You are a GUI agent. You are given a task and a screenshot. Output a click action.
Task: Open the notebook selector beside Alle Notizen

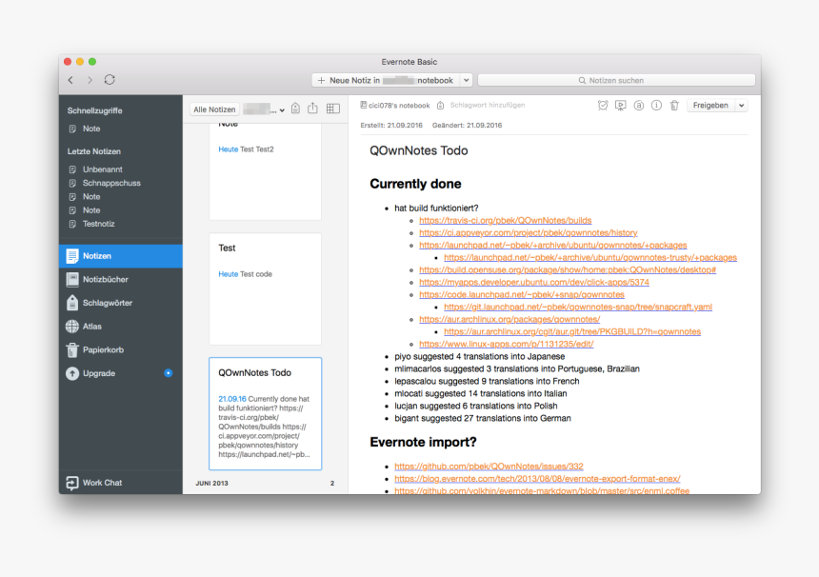click(x=265, y=109)
